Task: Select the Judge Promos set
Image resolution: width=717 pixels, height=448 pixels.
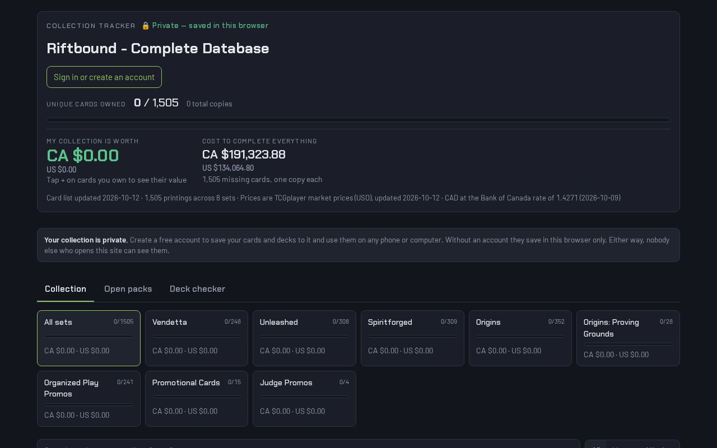Action: pos(304,399)
